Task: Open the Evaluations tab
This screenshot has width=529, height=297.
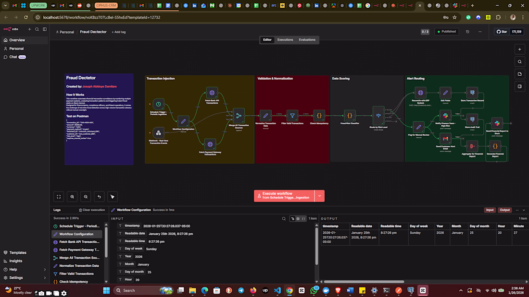Action: (307, 40)
